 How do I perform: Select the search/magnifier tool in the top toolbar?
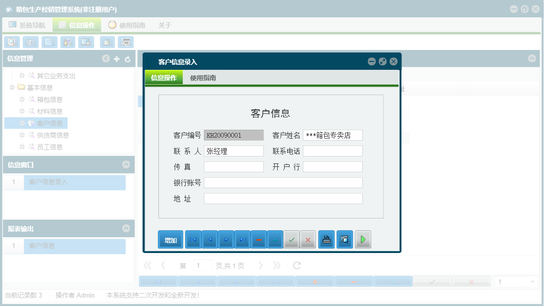[x=11, y=42]
